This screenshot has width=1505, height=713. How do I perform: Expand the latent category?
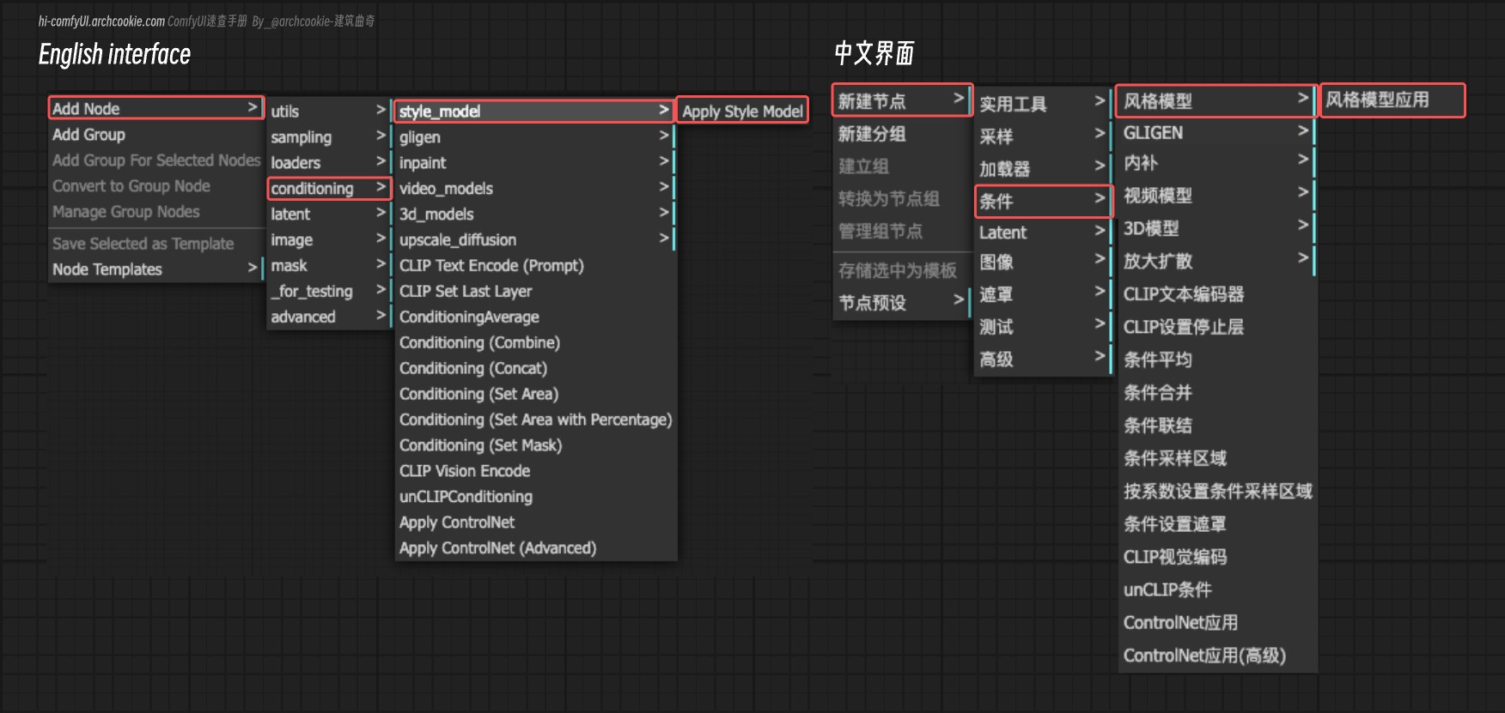click(329, 214)
